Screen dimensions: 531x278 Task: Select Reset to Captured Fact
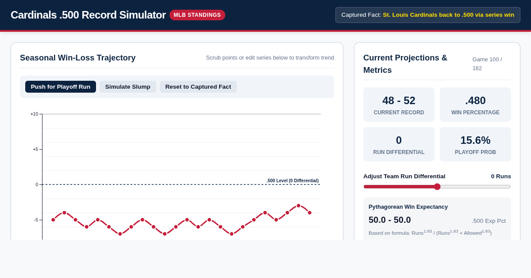(x=198, y=86)
